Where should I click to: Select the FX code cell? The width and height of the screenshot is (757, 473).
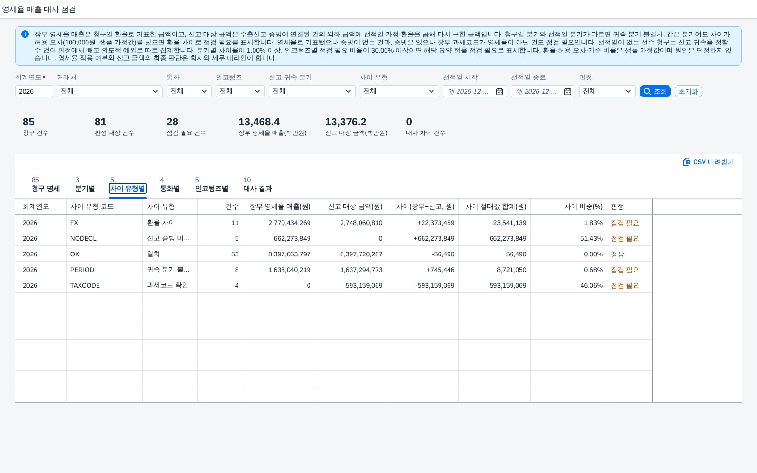point(105,223)
